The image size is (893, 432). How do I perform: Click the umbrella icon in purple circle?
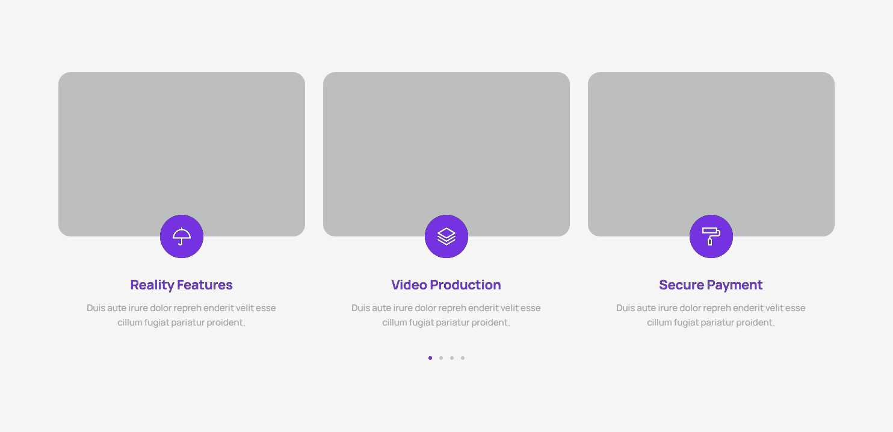182,236
